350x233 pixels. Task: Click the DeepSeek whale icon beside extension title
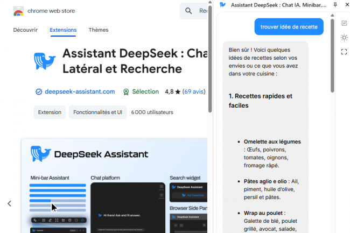click(45, 61)
